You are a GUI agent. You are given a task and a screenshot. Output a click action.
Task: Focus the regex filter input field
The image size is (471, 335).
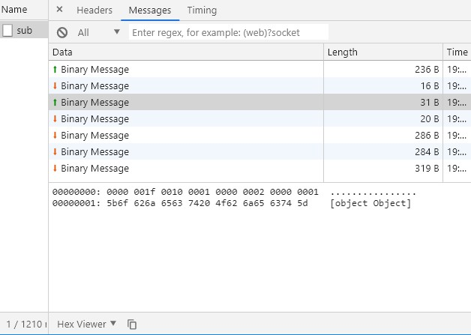pos(229,32)
